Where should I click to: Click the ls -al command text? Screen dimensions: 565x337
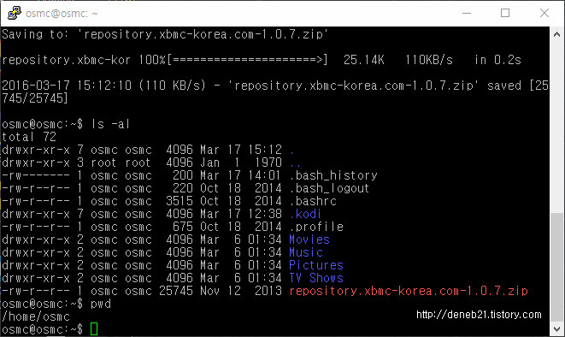110,124
